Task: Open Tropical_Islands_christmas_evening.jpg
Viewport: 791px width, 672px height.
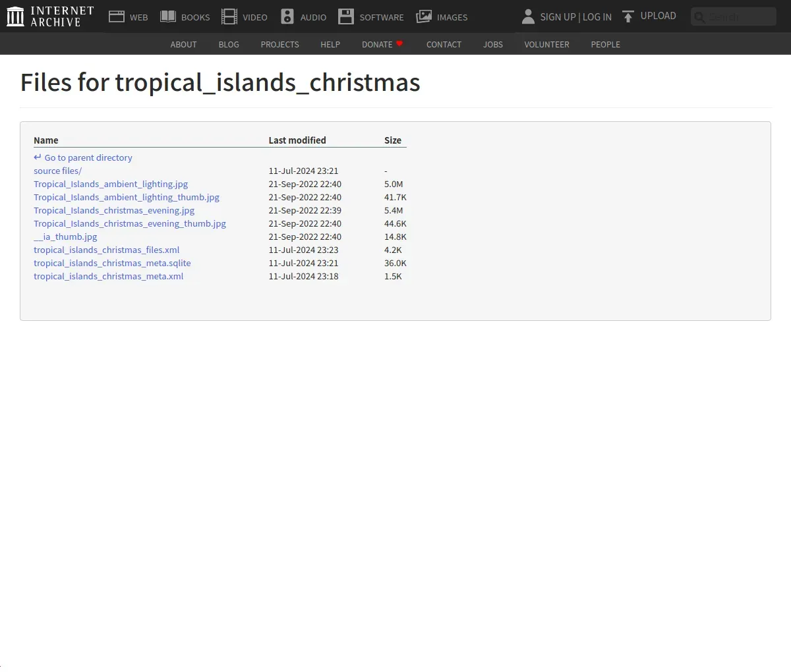Action: (114, 210)
